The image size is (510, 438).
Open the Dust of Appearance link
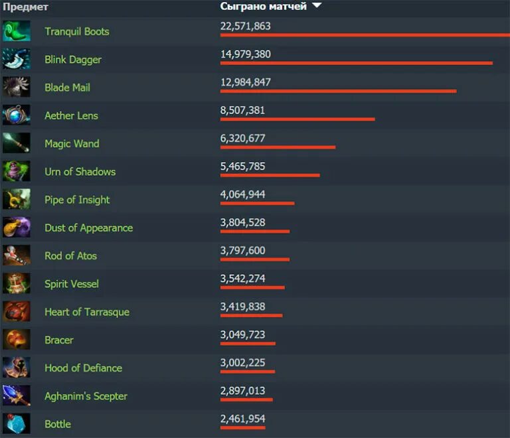(89, 228)
